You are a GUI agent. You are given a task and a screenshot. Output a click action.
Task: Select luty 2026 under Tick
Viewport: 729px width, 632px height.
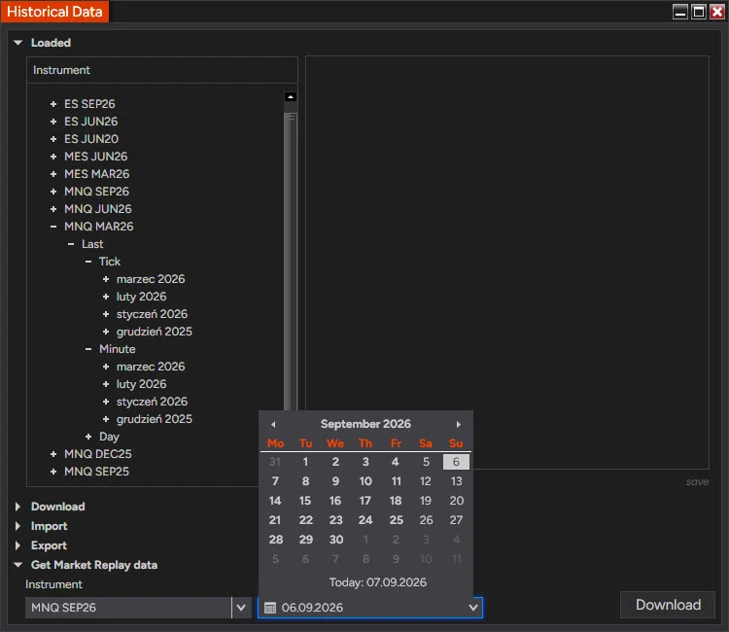point(141,297)
